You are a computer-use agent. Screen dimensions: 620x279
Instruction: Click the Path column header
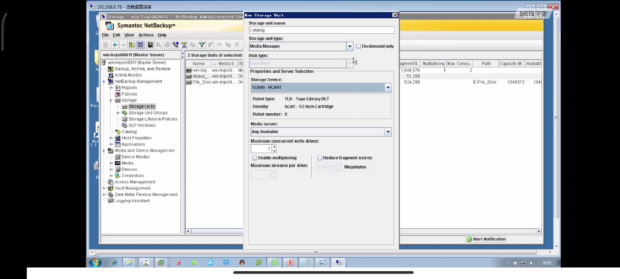[486, 64]
